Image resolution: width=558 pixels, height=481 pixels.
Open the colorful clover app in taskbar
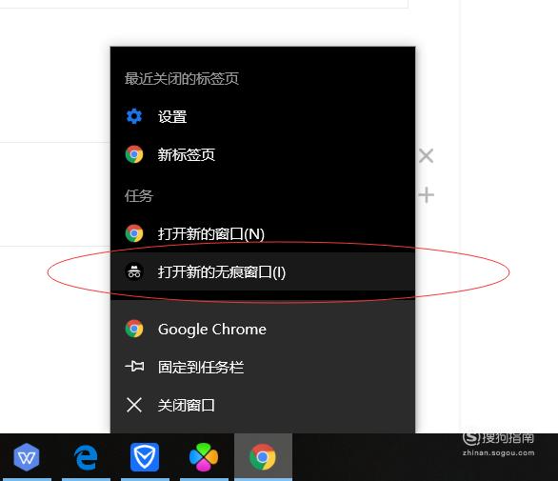pos(204,457)
